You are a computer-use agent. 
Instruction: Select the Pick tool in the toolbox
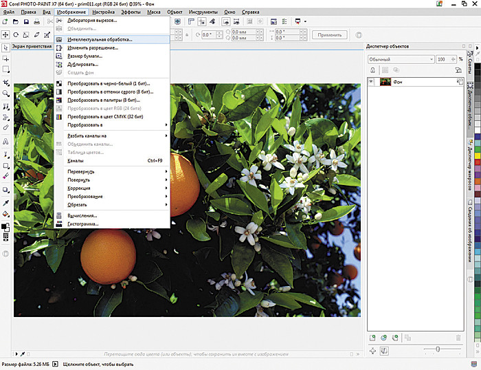pos(5,47)
